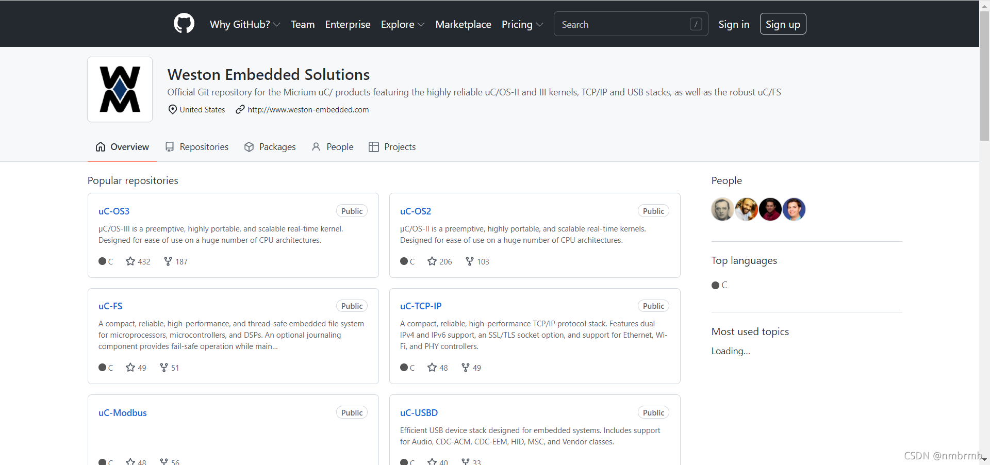
Task: Click the person icon next to People tab
Action: tap(316, 147)
